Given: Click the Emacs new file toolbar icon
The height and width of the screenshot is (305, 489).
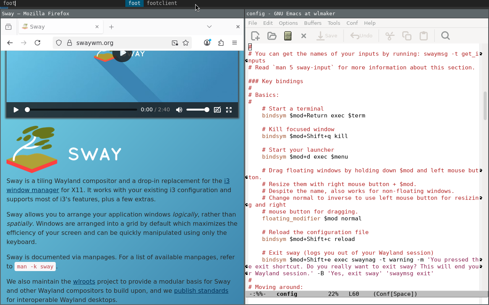Looking at the screenshot, I should click(255, 36).
